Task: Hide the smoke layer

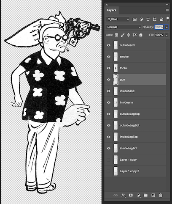Action: pyautogui.click(x=109, y=57)
